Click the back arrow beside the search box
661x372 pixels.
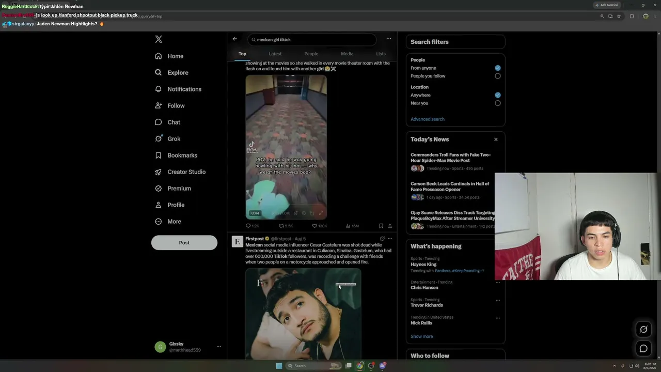pos(235,39)
